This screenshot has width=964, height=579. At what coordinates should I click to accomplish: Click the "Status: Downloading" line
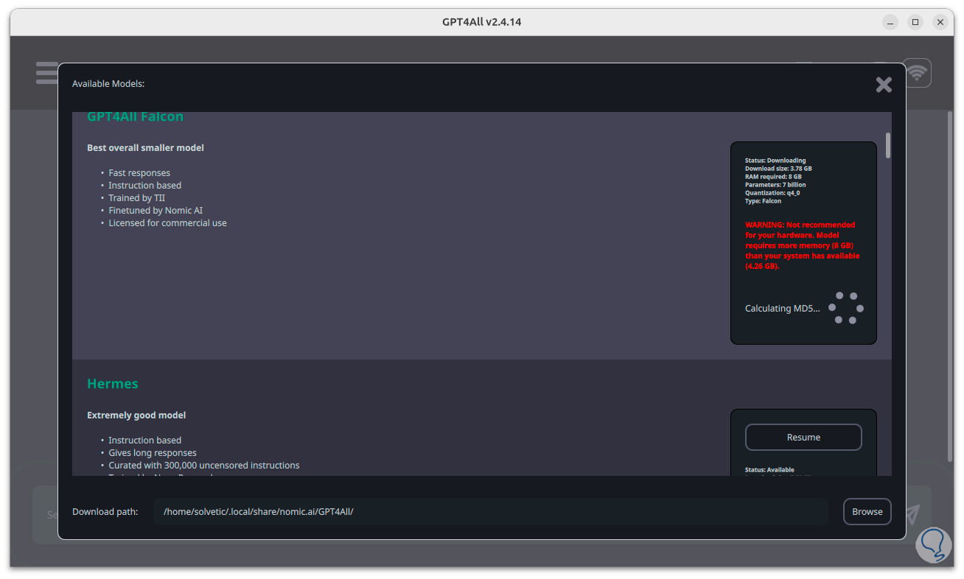point(775,161)
